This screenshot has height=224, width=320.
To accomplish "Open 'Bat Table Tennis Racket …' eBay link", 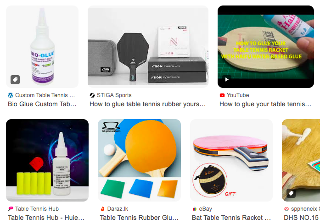I will [231, 218].
